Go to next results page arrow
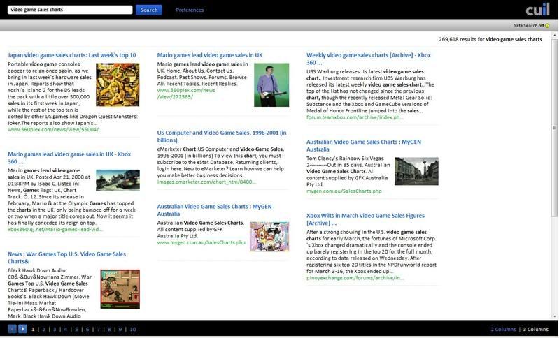This screenshot has height=338, width=559. pyautogui.click(x=22, y=329)
